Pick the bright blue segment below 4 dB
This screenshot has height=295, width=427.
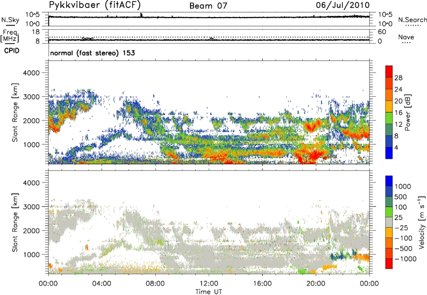point(389,153)
